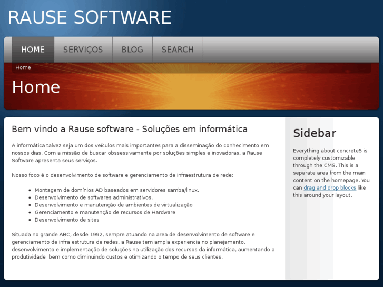Click list item 'Desenvolvimento de sites'
This screenshot has height=287, width=383.
(67, 220)
